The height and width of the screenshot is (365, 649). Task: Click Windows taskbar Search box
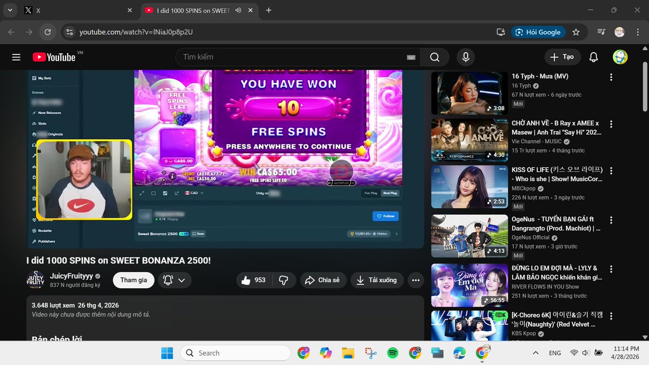pos(235,353)
